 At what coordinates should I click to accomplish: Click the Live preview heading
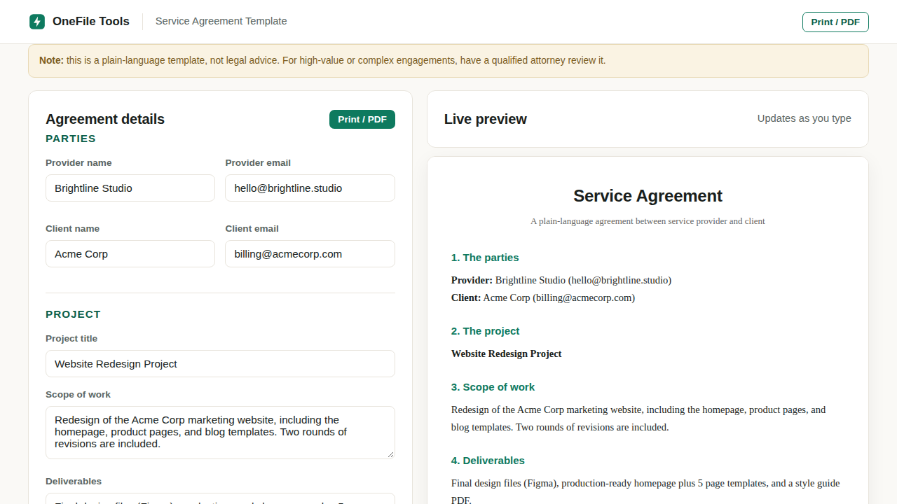pyautogui.click(x=486, y=119)
